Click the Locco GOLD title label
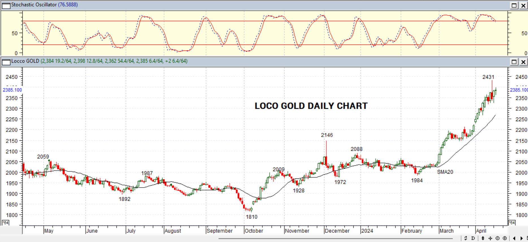This screenshot has width=528, height=242. pyautogui.click(x=25, y=61)
